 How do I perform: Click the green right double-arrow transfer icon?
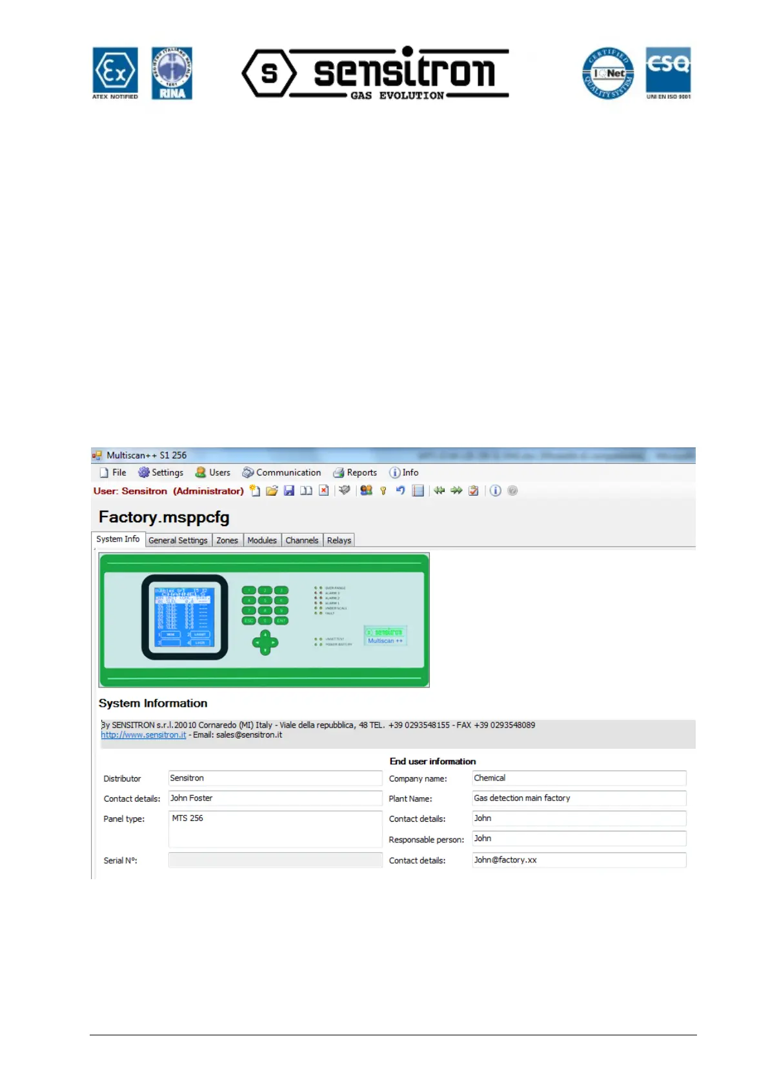click(456, 491)
